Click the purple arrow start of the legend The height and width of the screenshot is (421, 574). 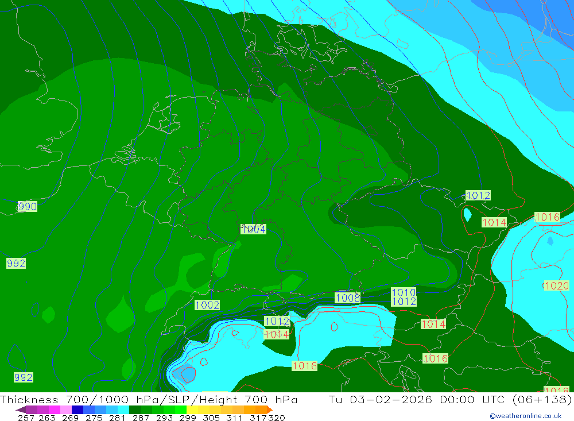click(x=21, y=410)
